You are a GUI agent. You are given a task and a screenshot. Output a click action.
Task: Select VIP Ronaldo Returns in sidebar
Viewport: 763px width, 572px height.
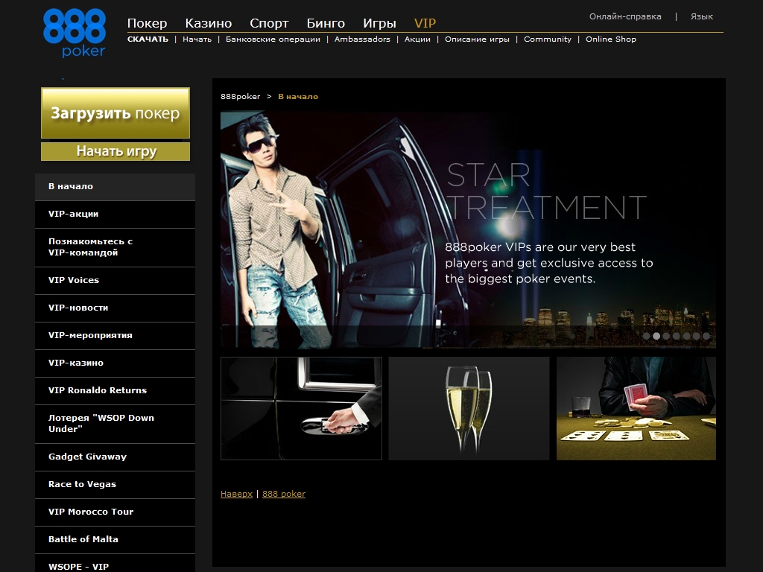[x=98, y=390]
